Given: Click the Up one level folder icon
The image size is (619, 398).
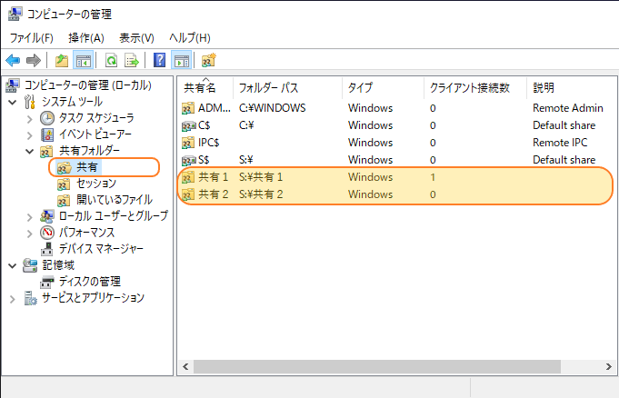Looking at the screenshot, I should 62,60.
